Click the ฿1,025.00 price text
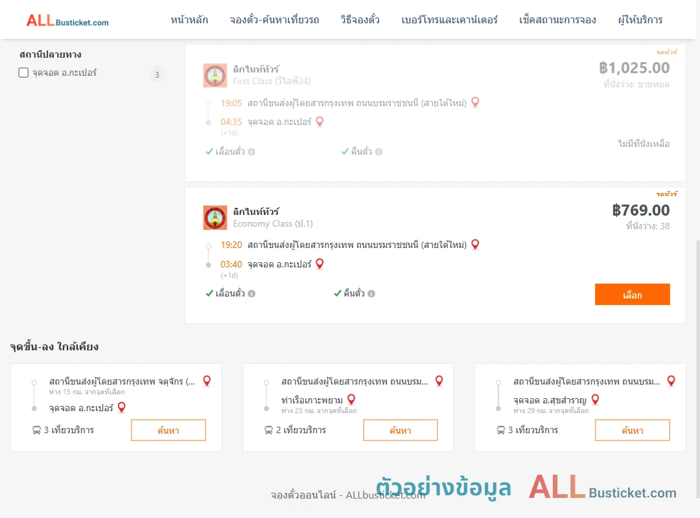 coord(634,68)
